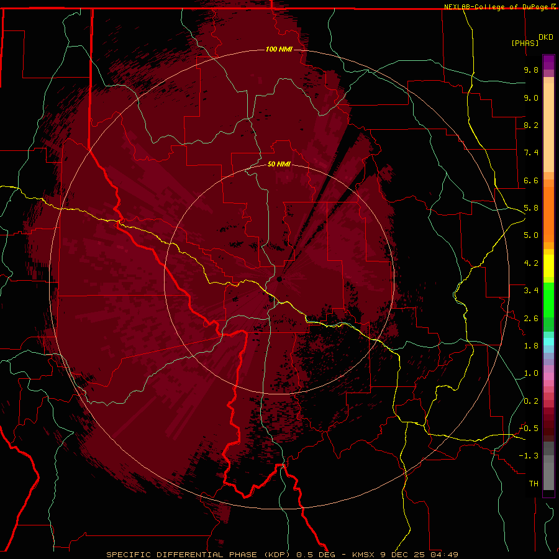Click the TH threshold label
Image resolution: width=559 pixels, height=559 pixels.
pyautogui.click(x=534, y=484)
